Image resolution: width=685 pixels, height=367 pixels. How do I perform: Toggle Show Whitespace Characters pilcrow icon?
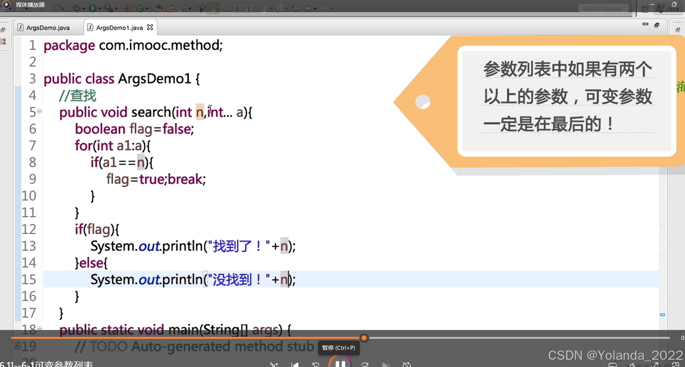[x=249, y=8]
